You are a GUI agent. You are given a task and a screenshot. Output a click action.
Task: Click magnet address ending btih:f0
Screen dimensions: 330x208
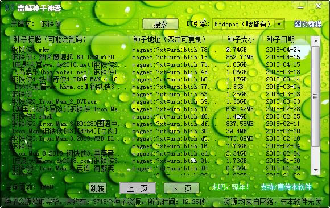point(174,169)
